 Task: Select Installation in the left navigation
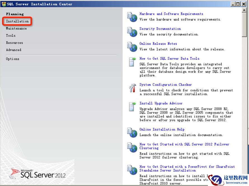[17, 21]
